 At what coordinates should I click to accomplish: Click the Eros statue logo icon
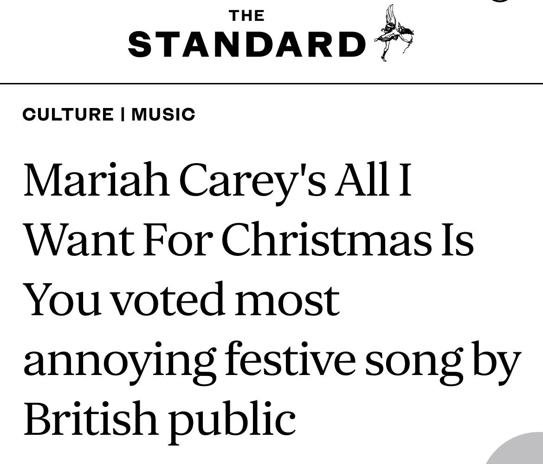tap(394, 32)
